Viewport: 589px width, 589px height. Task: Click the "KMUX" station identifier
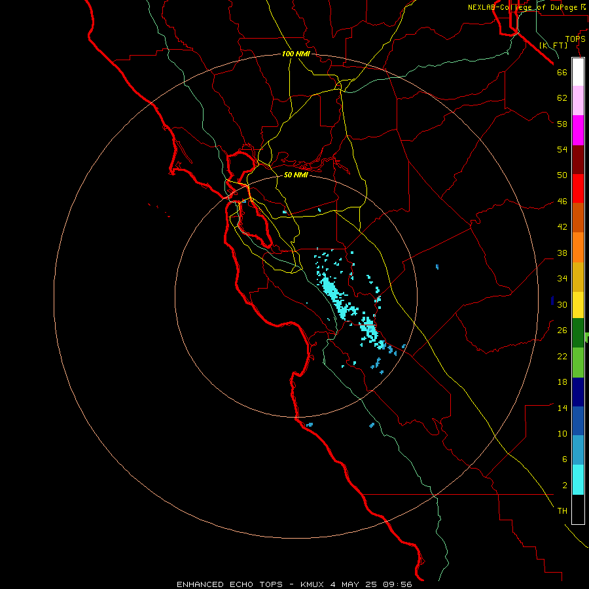tap(312, 584)
